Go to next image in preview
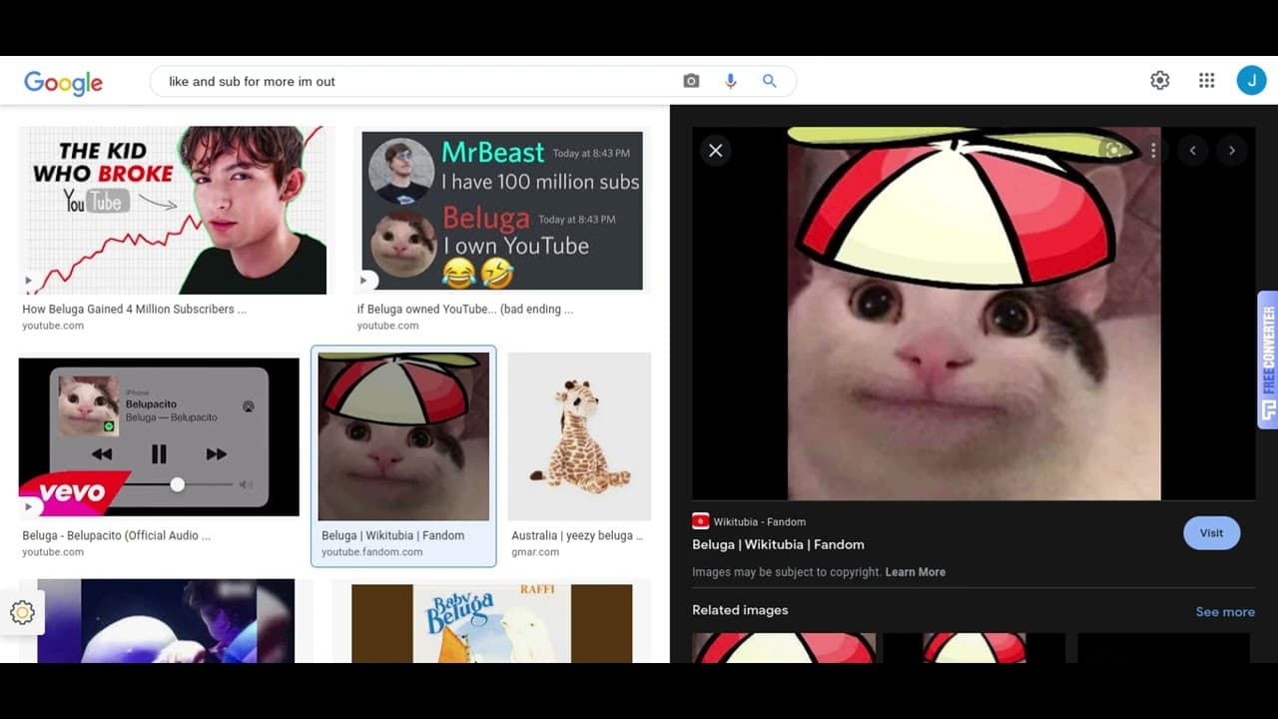This screenshot has width=1278, height=719. click(1232, 151)
